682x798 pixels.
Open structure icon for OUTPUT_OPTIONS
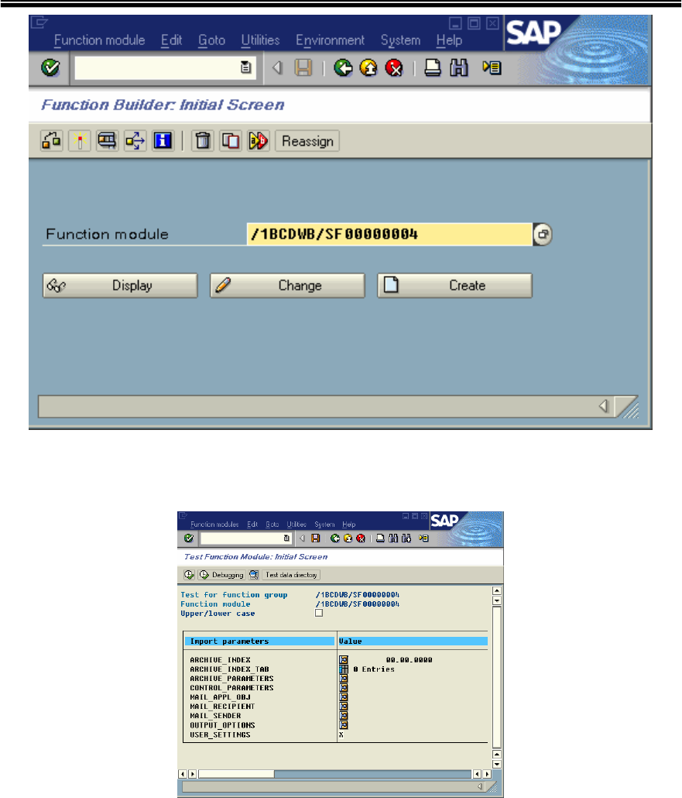(x=344, y=724)
